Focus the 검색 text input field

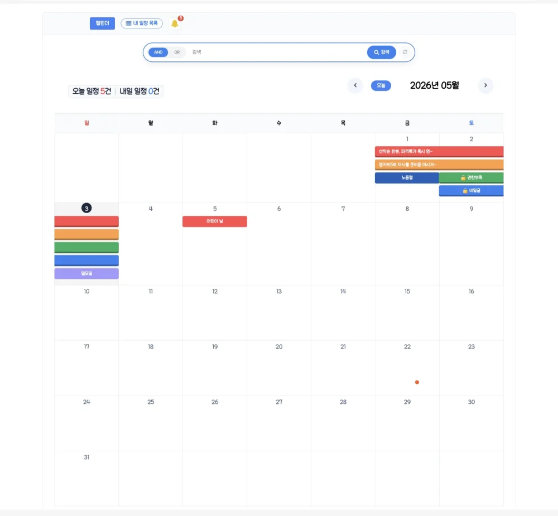coord(277,52)
